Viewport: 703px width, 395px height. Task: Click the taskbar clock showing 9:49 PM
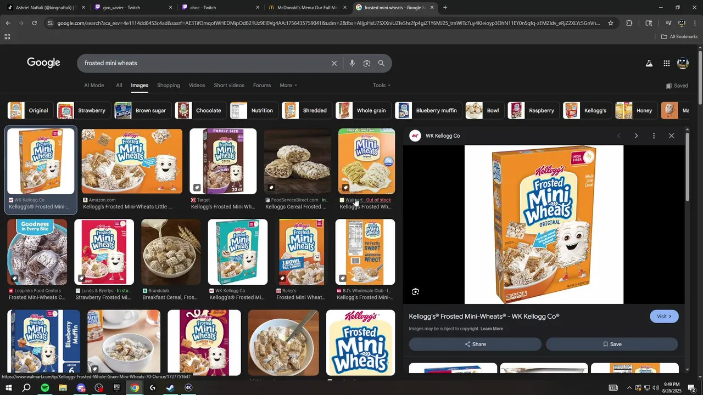(671, 388)
